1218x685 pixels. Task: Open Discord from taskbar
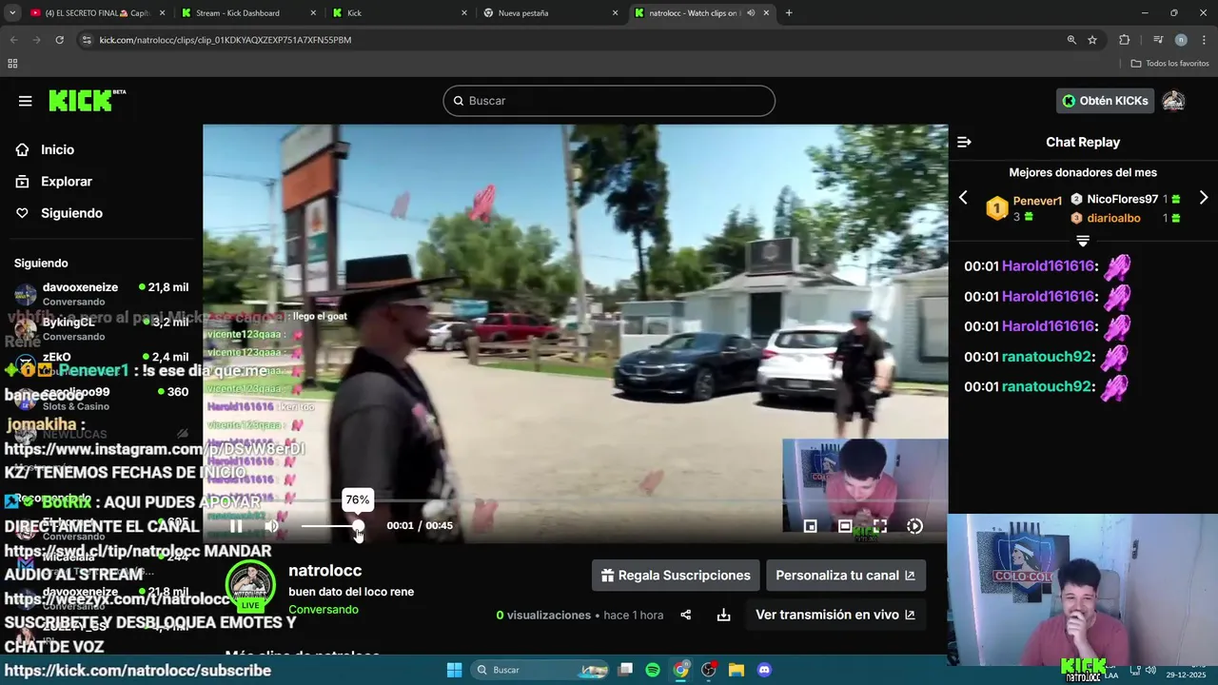[764, 670]
